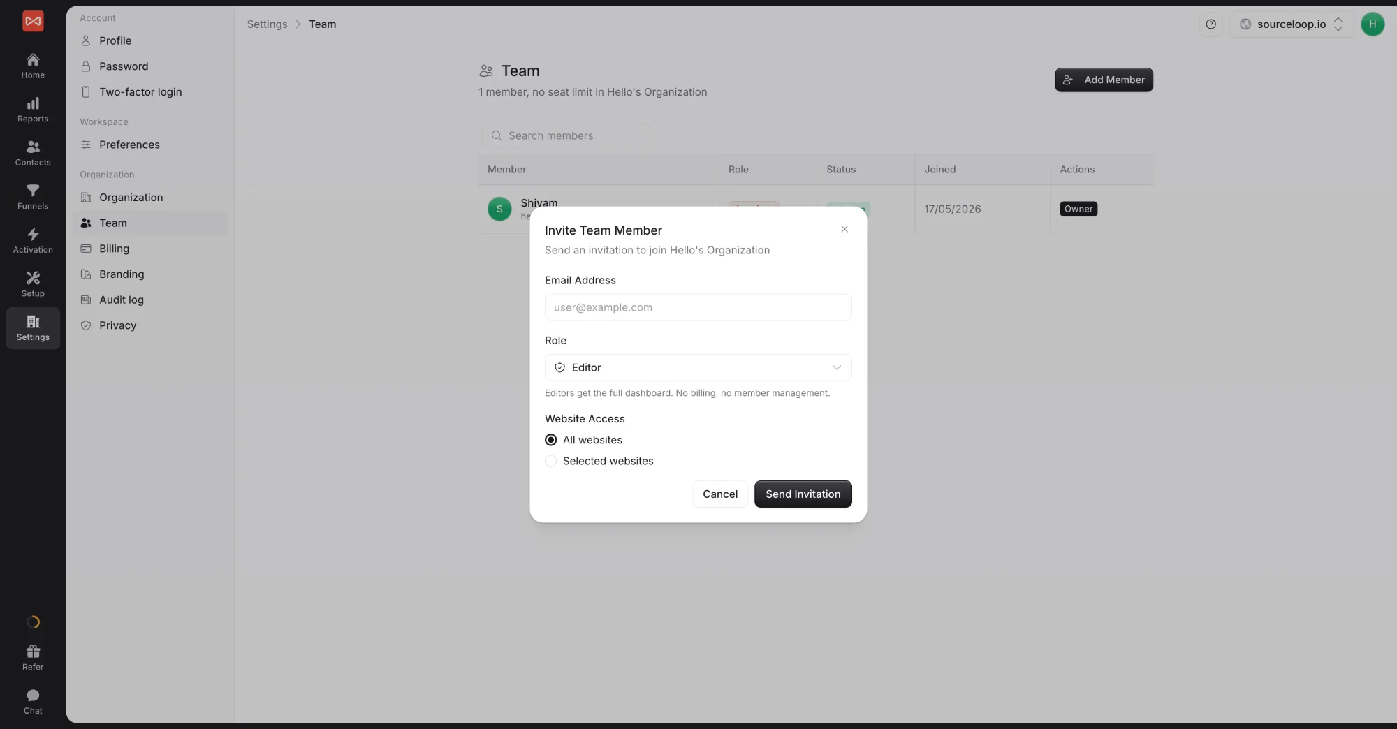Click the joined date 17/05/2026
1397x729 pixels.
point(952,209)
